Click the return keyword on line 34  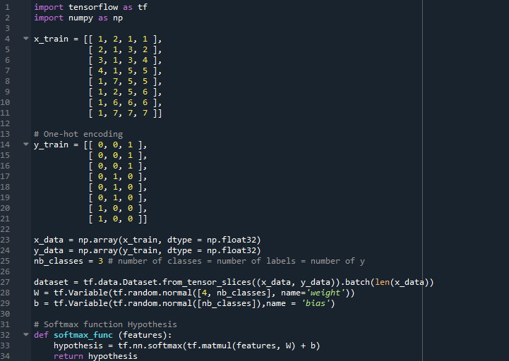pos(68,356)
